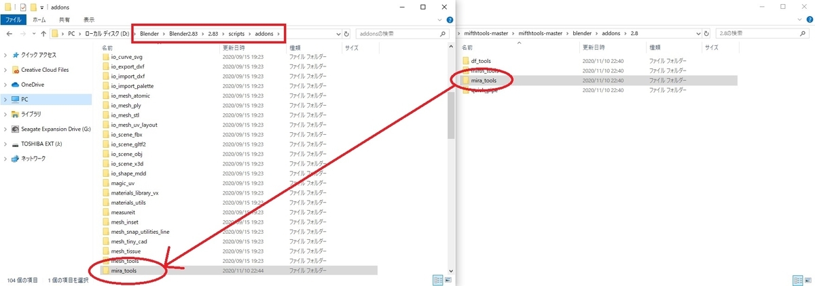
Task: Go up one folder level in addons window
Action: (x=44, y=33)
